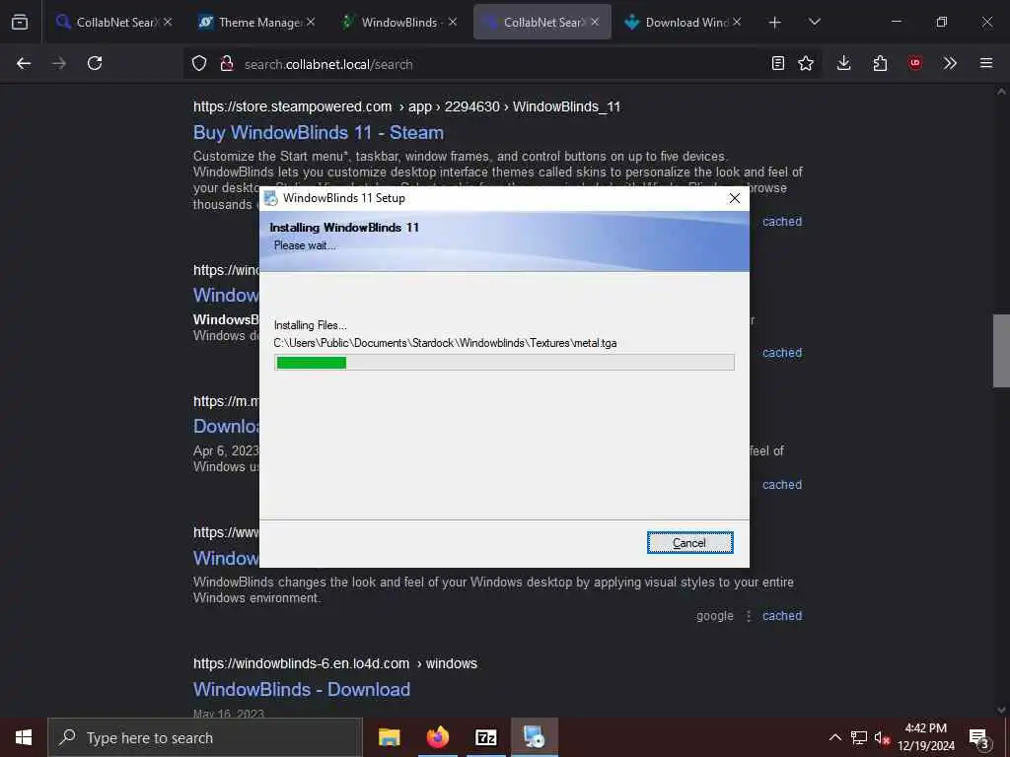Click the metal.tga file path text
The image size is (1010, 757).
pos(445,343)
